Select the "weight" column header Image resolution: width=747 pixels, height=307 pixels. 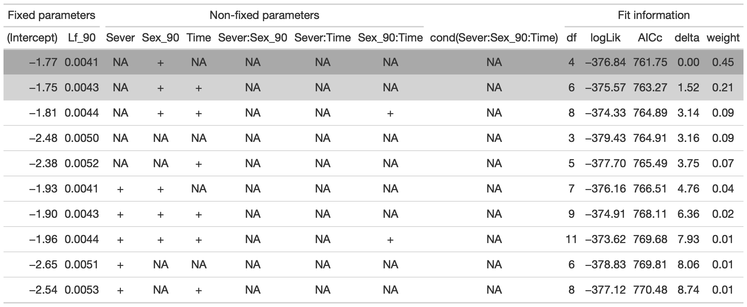tap(723, 38)
